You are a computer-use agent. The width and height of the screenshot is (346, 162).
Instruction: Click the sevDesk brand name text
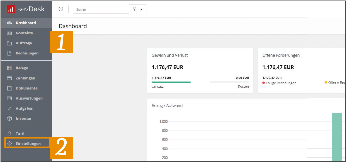coord(31,9)
